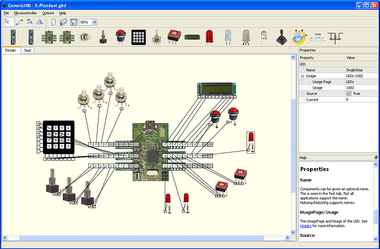Choose the red pushbutton component in toolbar
Viewport: 380px width, 249px height.
tap(121, 37)
